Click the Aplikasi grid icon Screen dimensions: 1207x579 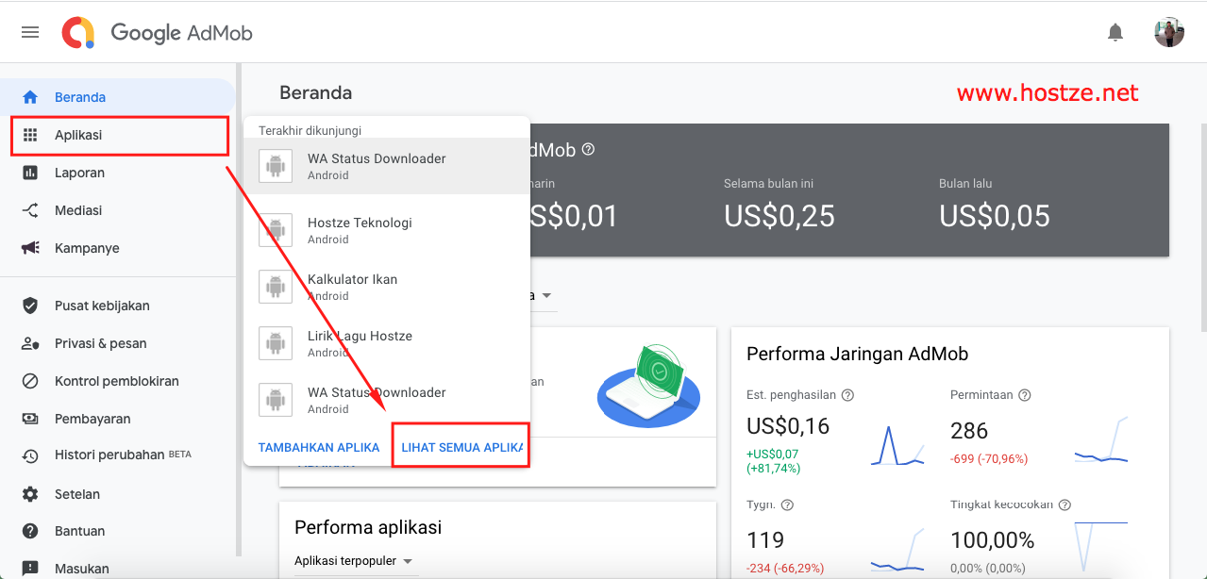[30, 135]
